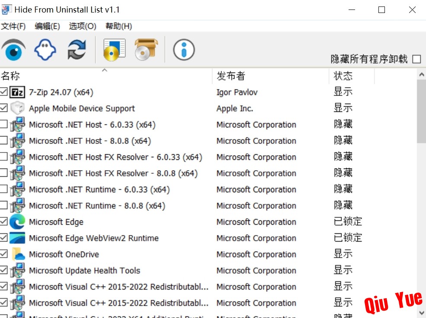The image size is (426, 318).
Task: Refresh the list using the arrows icon
Action: click(x=77, y=50)
